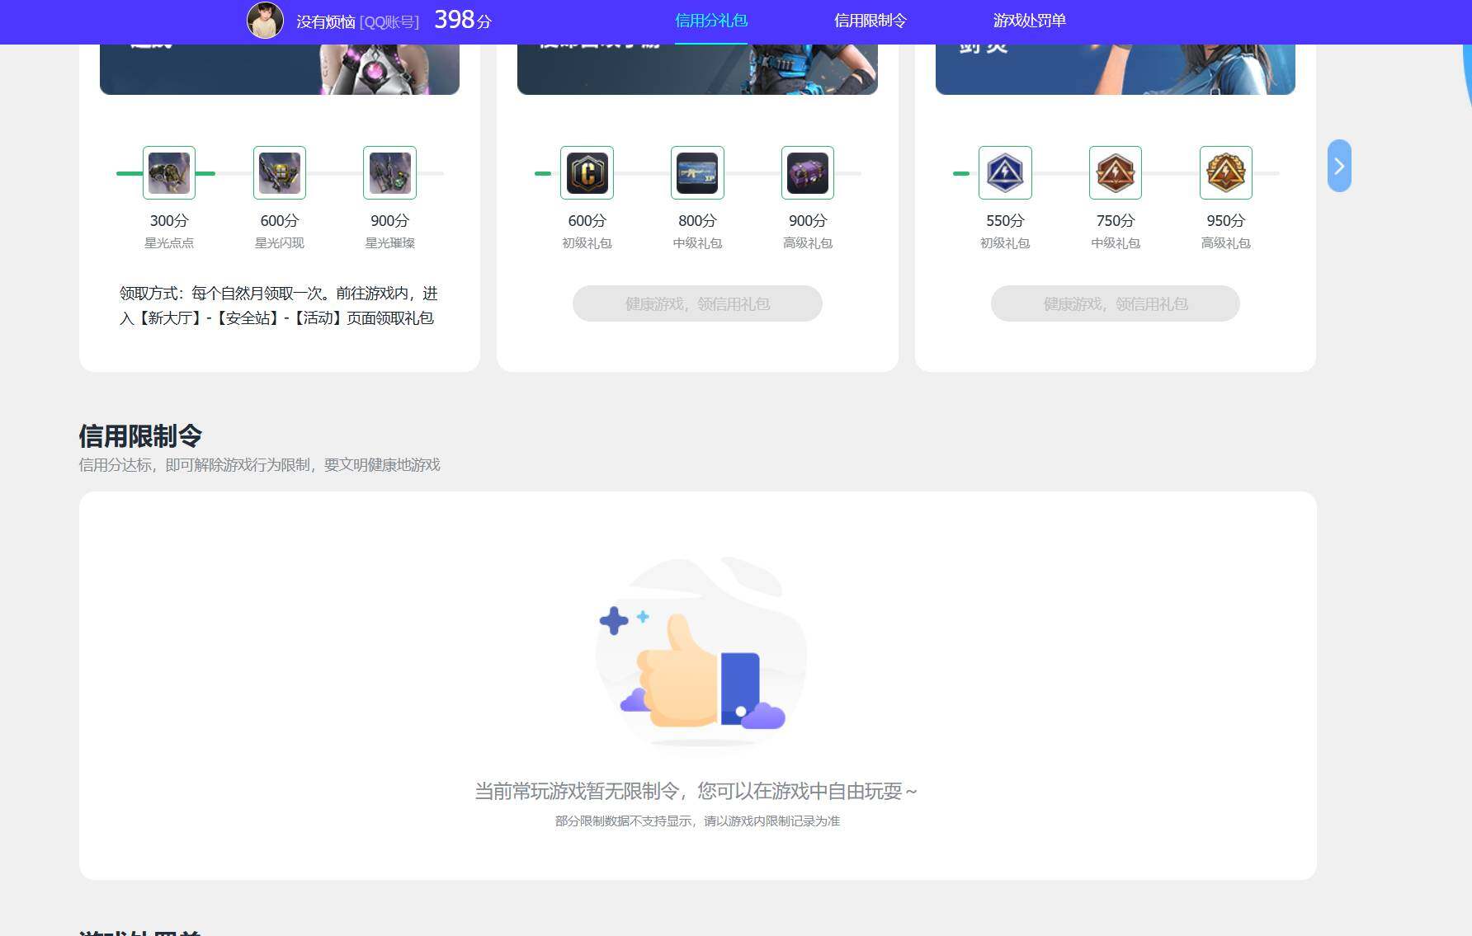This screenshot has height=936, width=1472.
Task: Click the first card banner image
Action: pyautogui.click(x=280, y=69)
